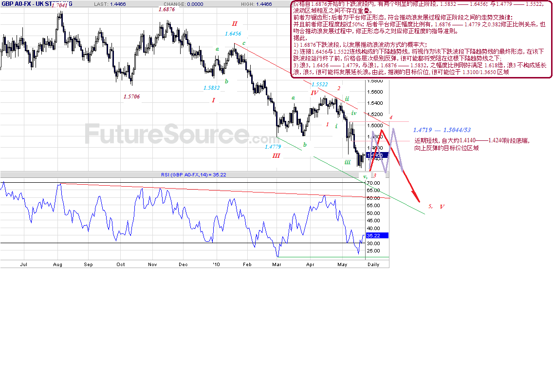Select the red wave 4 label
Viewport: 554px width, 366px height.
pyautogui.click(x=391, y=118)
